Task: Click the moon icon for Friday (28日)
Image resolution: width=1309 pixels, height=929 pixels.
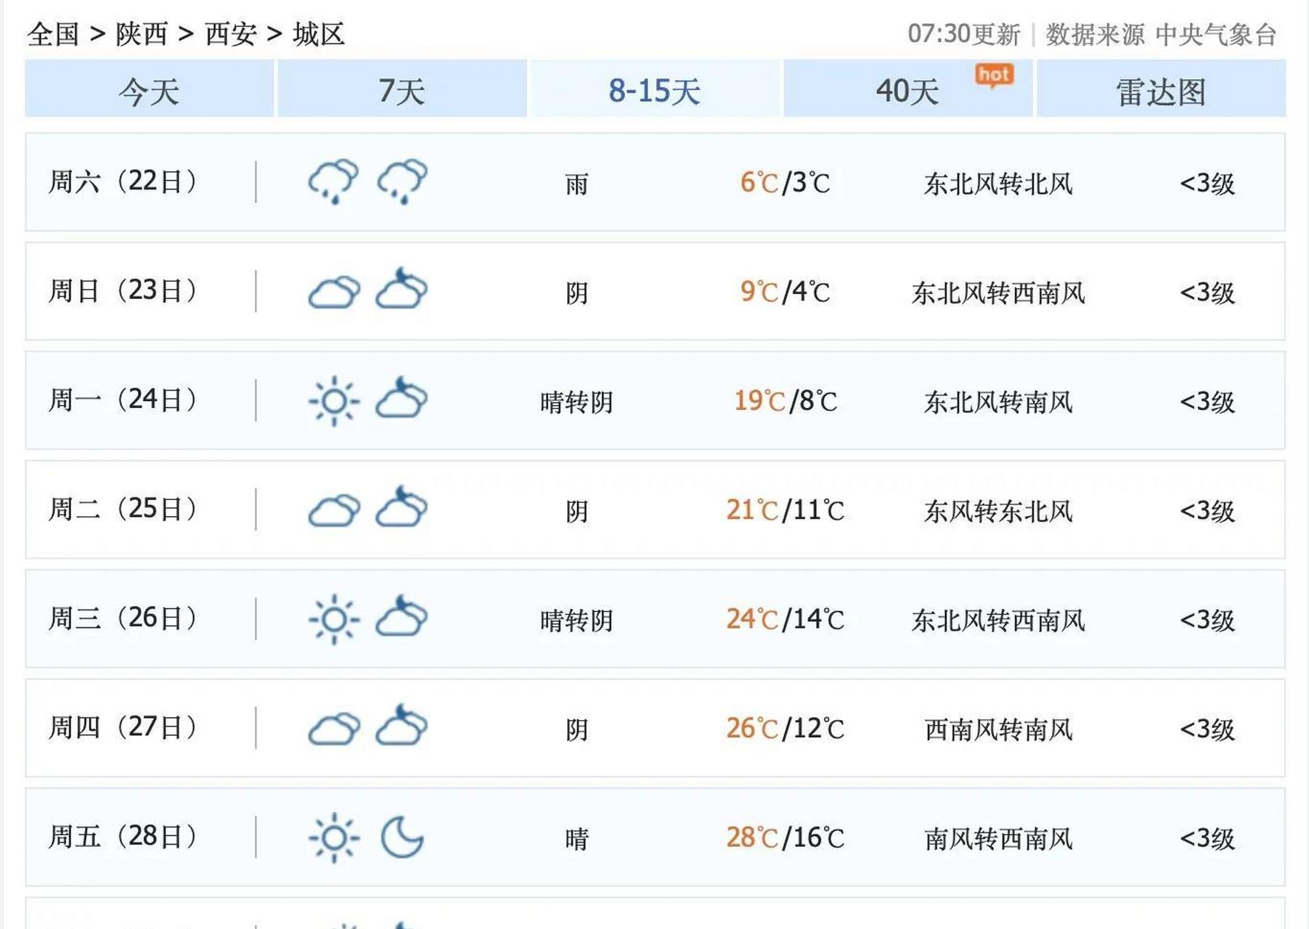Action: [401, 838]
